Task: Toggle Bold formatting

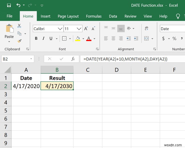Action: (36, 38)
